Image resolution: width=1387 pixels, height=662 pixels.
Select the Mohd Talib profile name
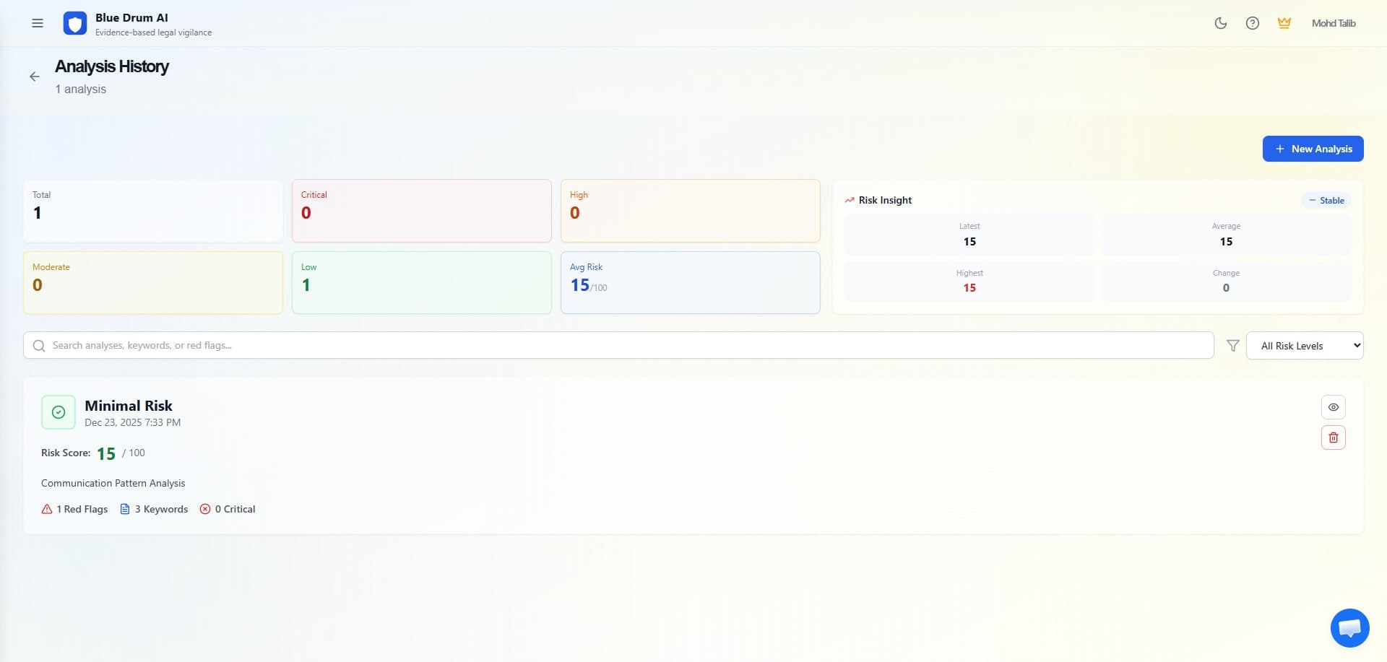(x=1334, y=22)
